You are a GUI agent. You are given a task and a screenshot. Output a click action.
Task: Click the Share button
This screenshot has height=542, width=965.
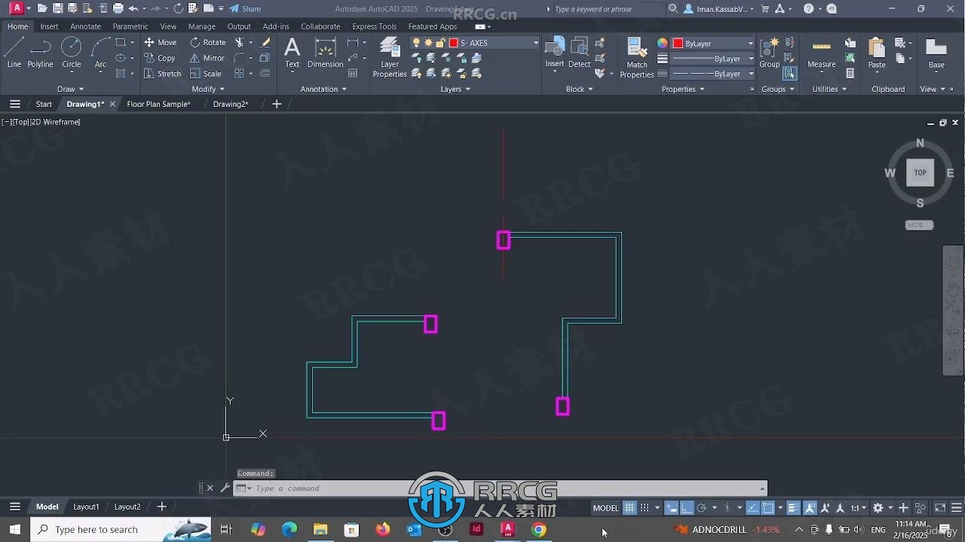point(245,8)
